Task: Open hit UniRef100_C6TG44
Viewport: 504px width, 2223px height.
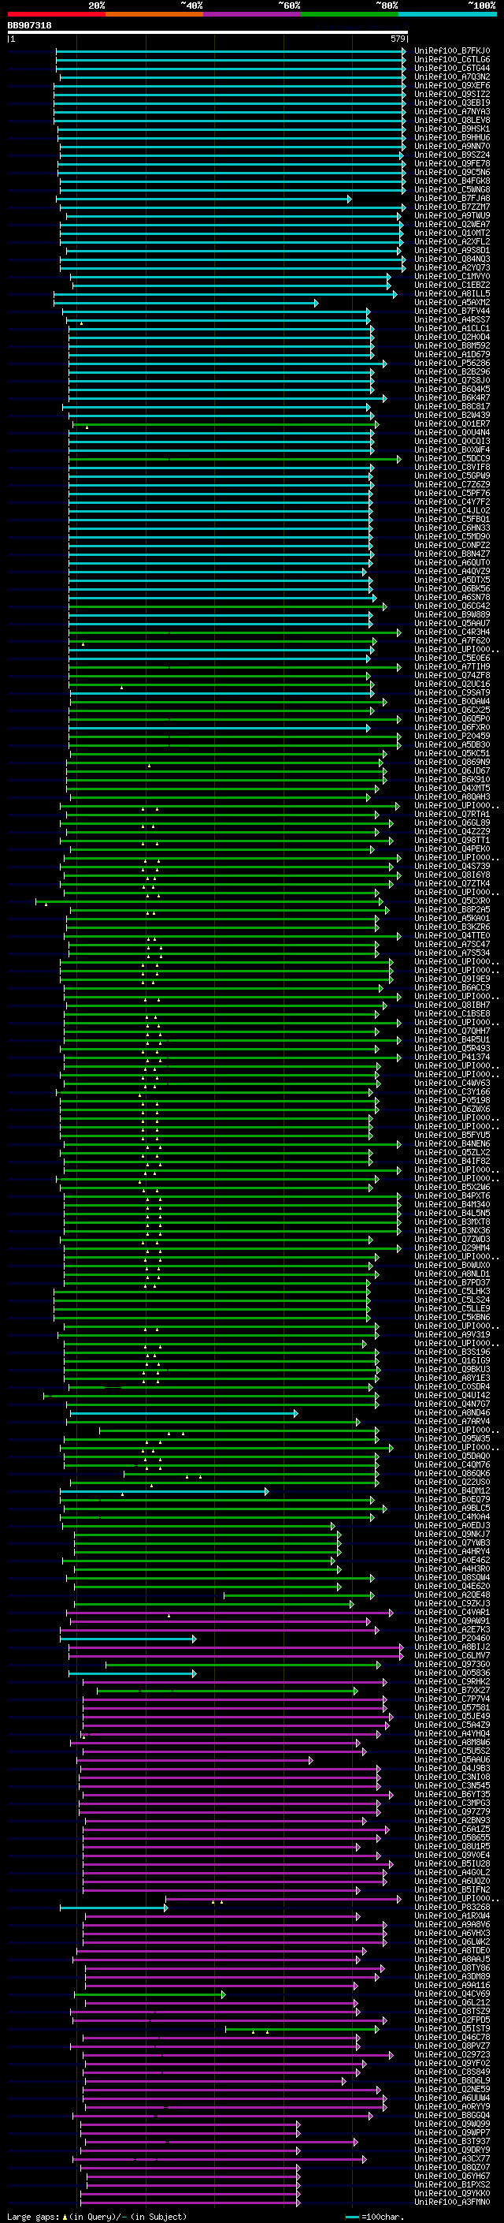Action: pos(452,68)
